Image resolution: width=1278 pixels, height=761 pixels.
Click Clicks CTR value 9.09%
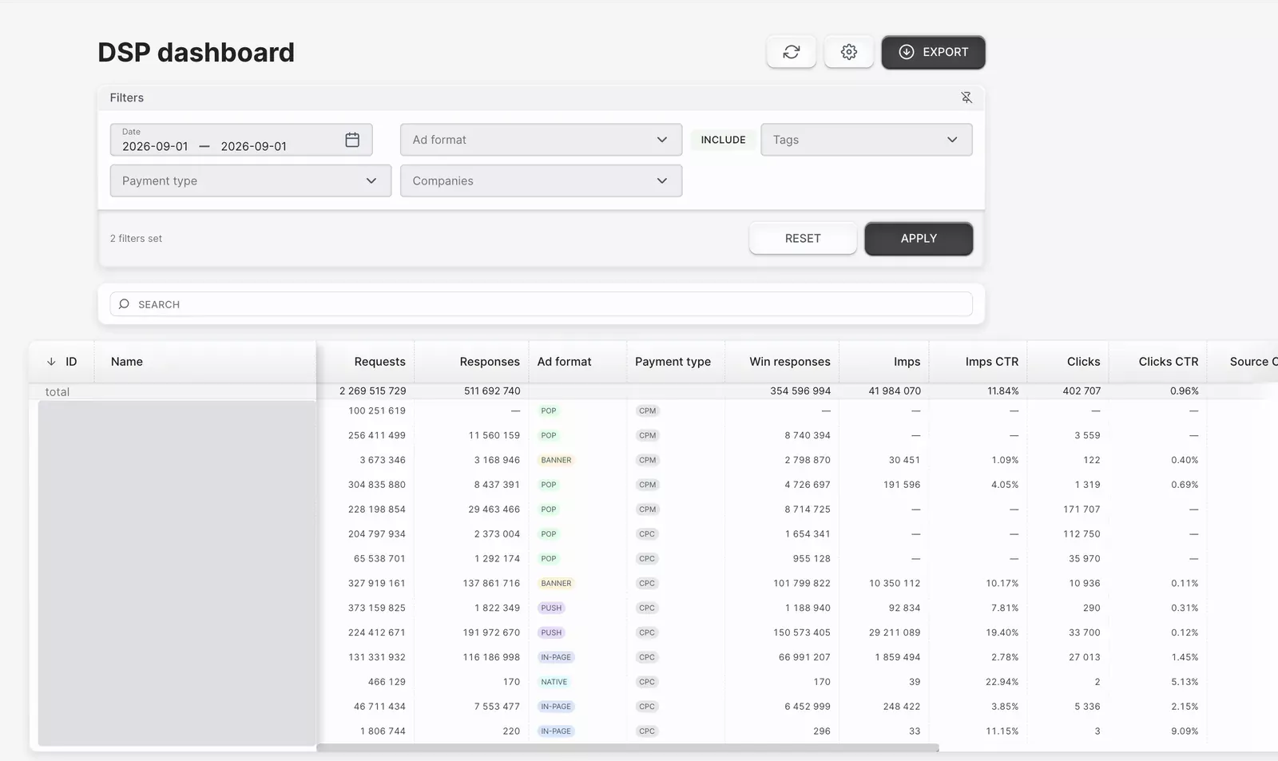pos(1185,731)
